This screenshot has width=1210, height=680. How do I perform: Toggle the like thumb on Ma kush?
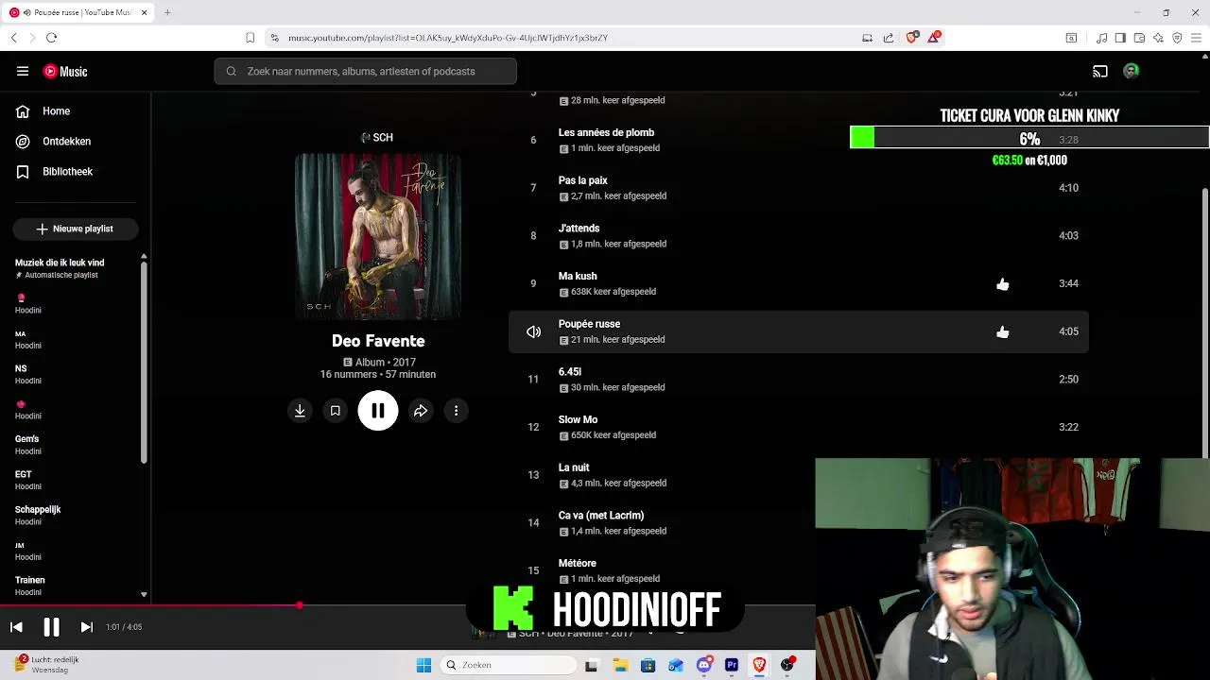[x=1002, y=284]
